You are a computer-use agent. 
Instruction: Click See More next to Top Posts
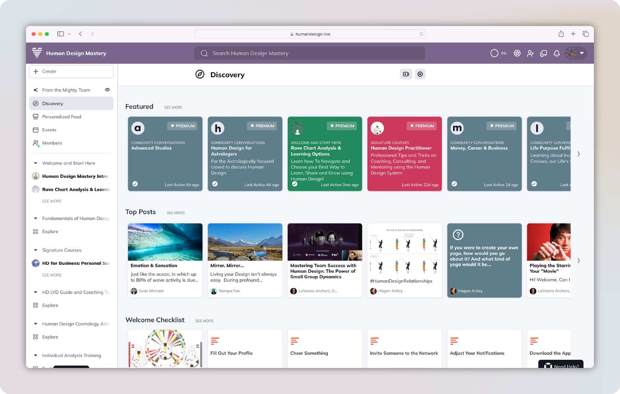point(176,213)
